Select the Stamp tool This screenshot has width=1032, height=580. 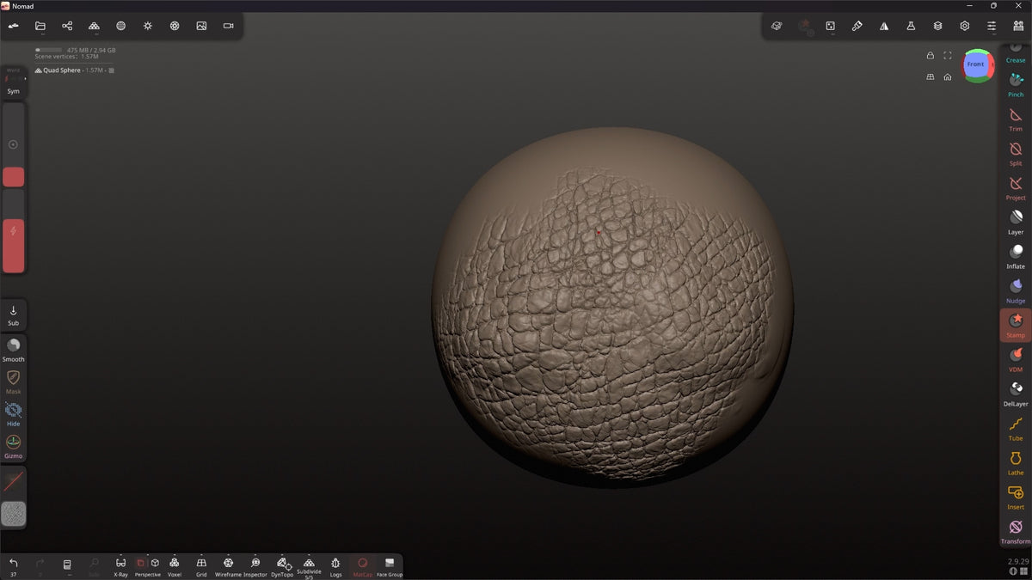point(1016,324)
